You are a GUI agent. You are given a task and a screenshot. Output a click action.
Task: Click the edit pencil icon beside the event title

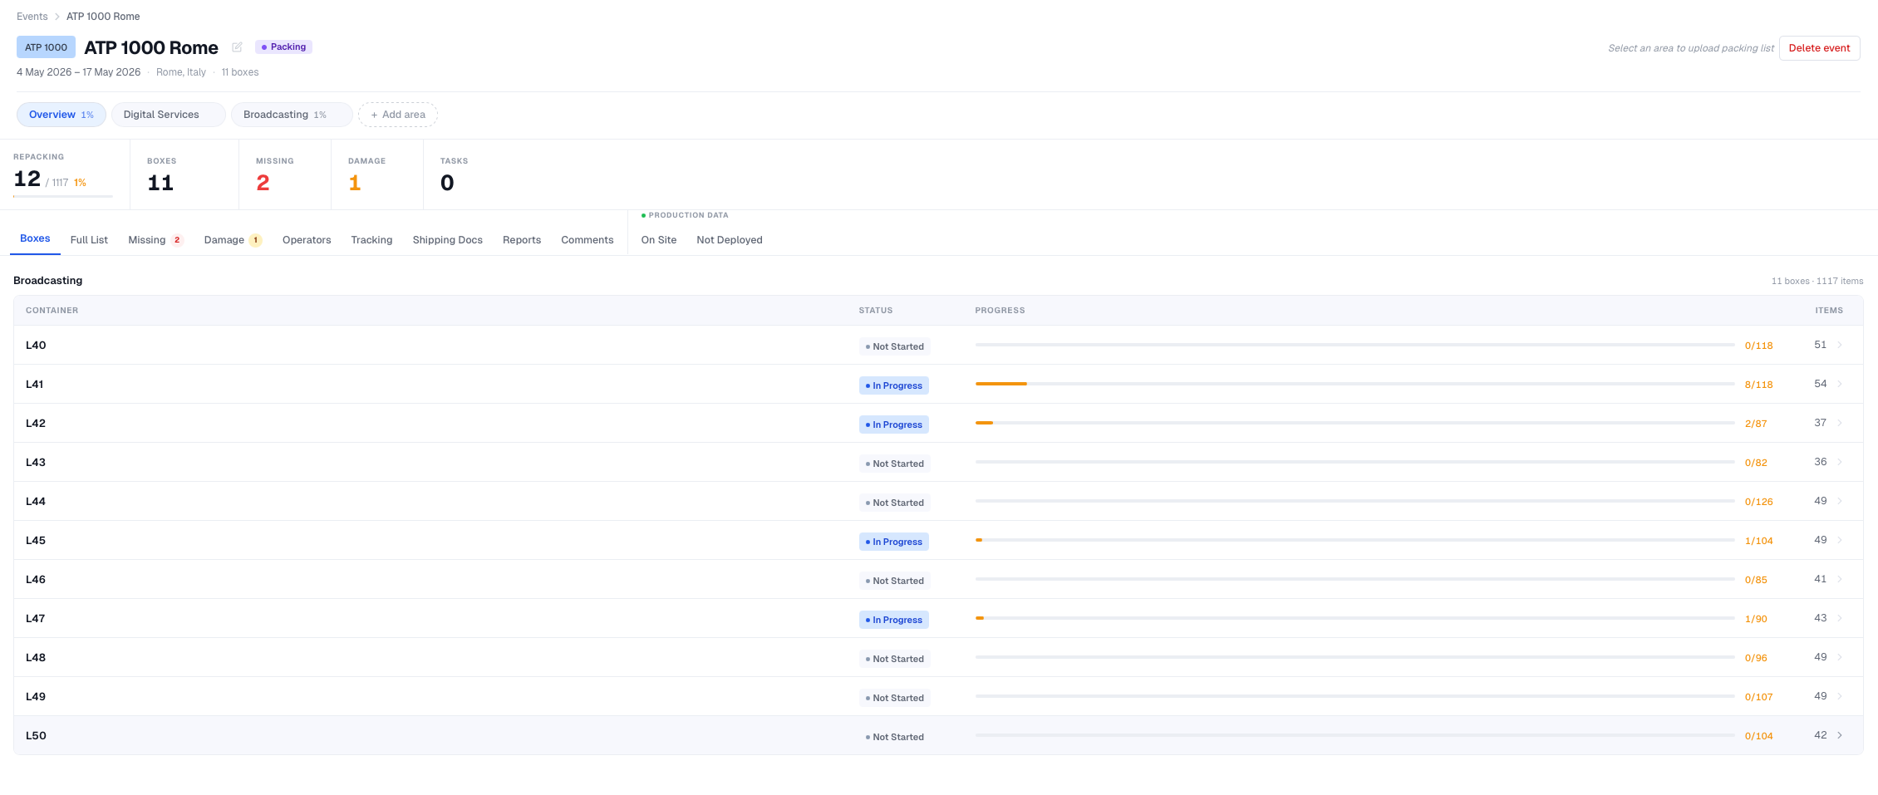click(x=237, y=47)
